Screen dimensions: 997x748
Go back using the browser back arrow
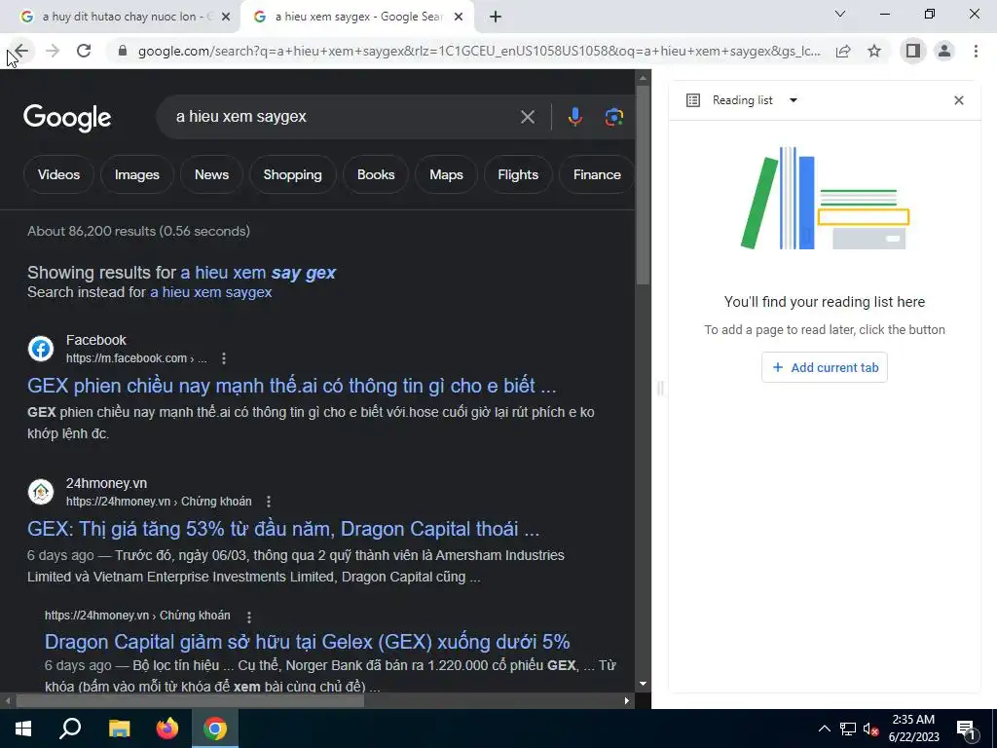coord(21,51)
